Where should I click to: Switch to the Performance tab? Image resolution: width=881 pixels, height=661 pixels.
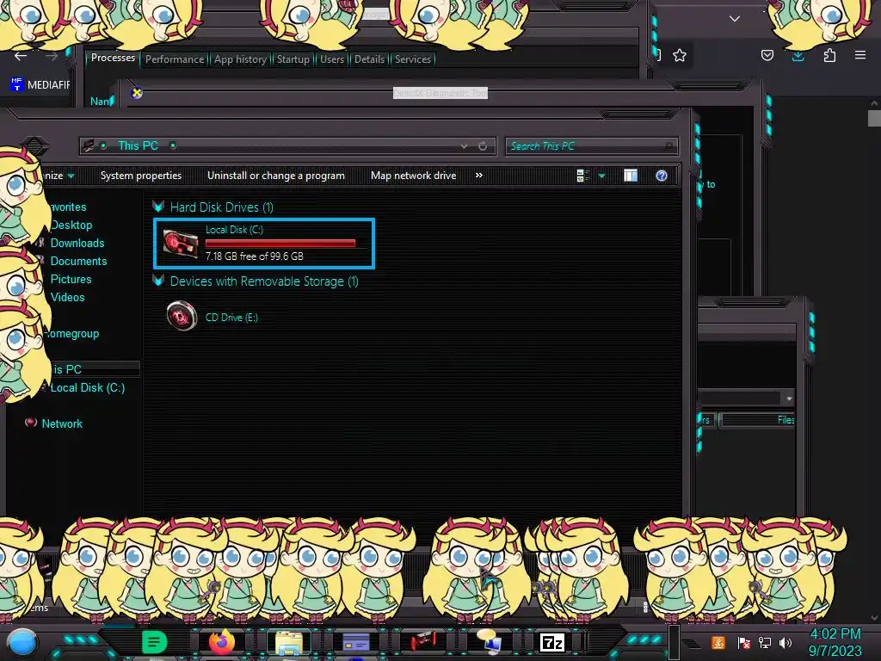tap(175, 59)
